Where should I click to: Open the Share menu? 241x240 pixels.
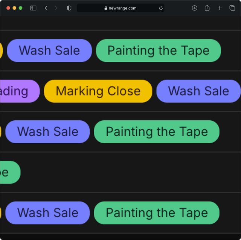click(x=207, y=8)
